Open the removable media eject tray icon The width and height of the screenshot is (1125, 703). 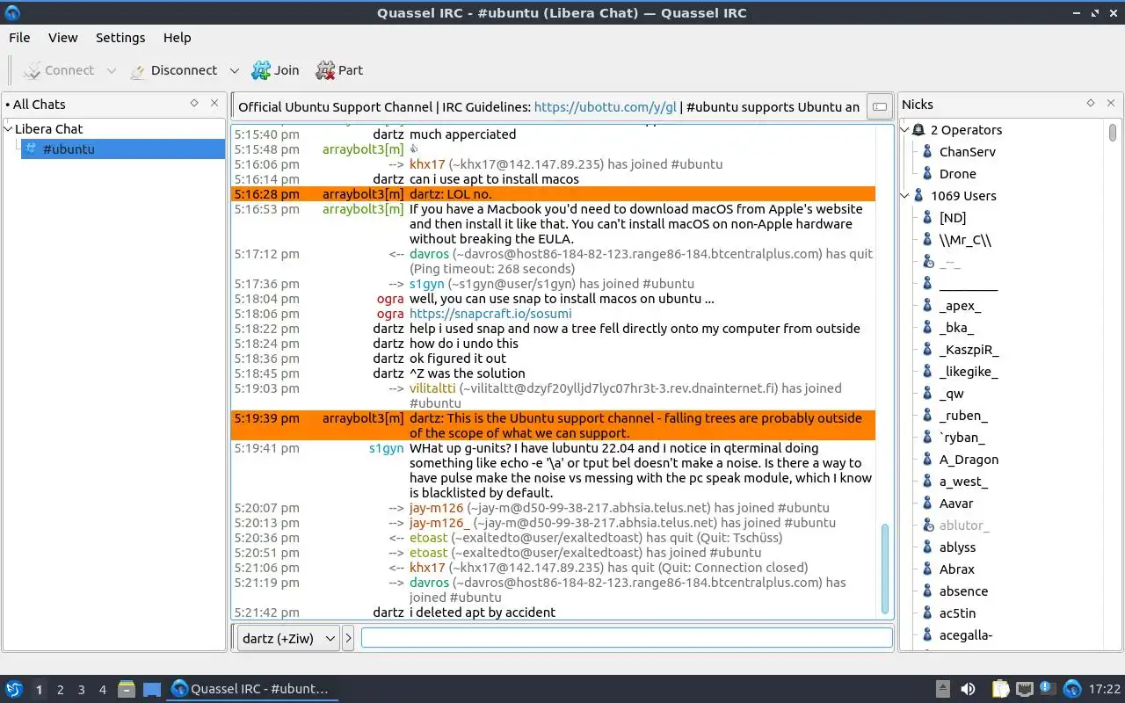click(942, 690)
